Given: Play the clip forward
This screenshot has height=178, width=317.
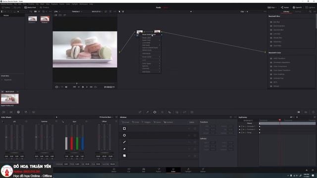Looking at the screenshot, I should click(x=87, y=87).
